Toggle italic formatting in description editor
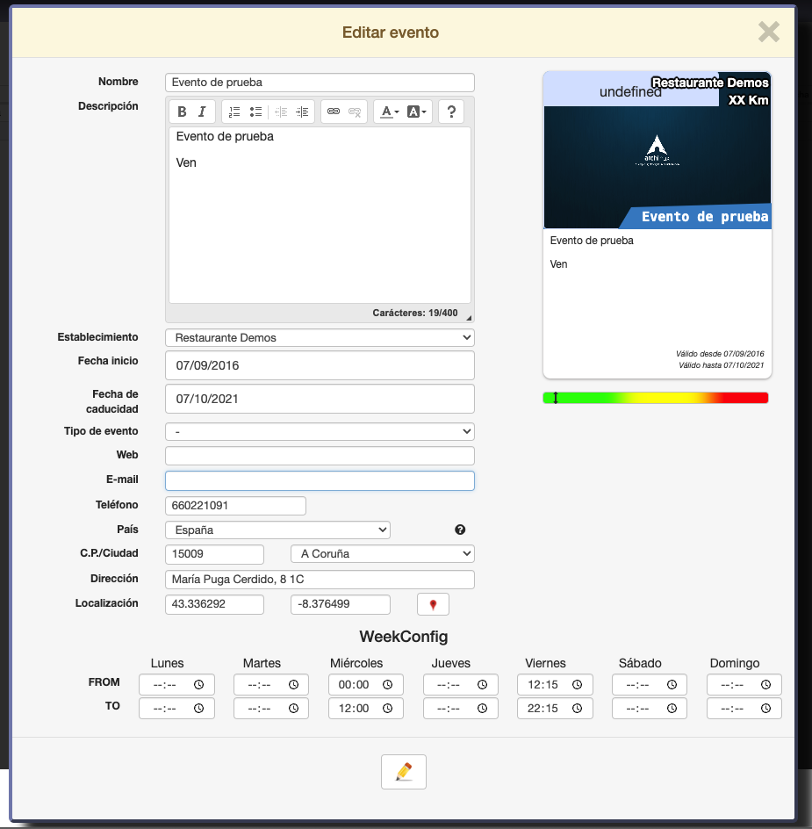 point(202,112)
